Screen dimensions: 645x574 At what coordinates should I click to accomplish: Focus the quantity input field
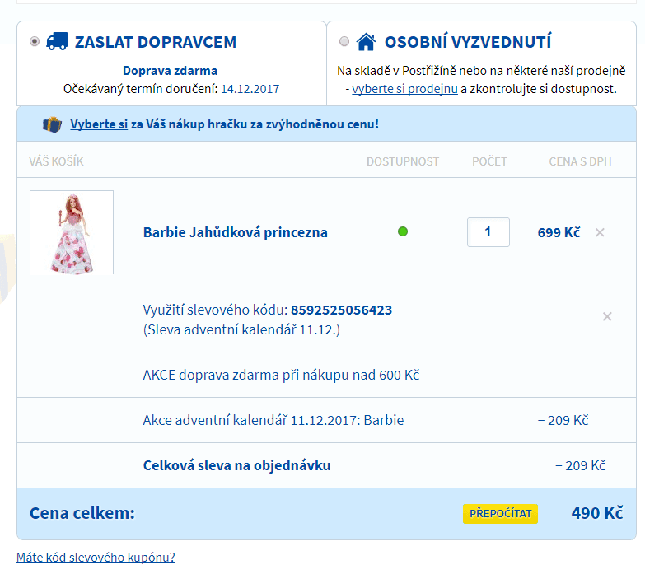click(488, 232)
